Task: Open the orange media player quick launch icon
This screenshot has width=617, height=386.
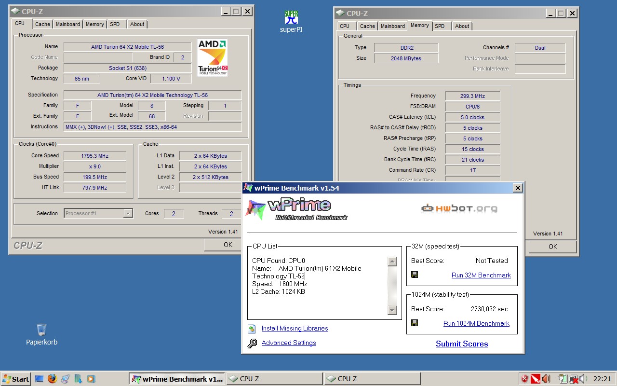Action: pyautogui.click(x=91, y=379)
